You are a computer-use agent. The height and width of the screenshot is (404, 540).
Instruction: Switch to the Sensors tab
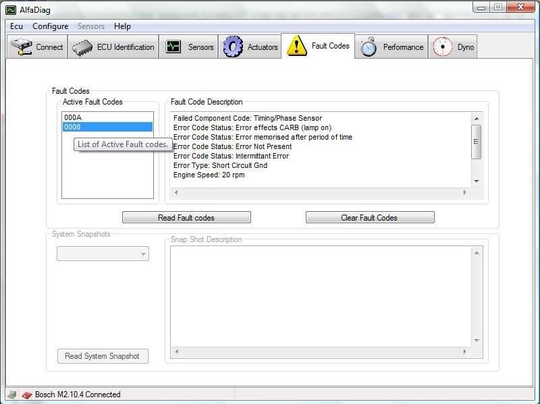188,47
